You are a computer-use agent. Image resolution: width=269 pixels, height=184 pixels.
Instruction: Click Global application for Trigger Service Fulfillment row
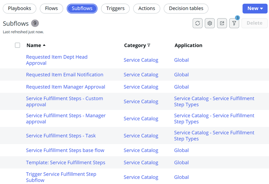pos(181,177)
